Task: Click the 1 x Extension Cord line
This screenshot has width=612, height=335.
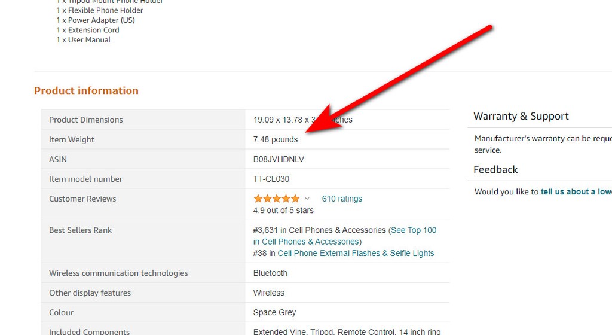Action: point(87,30)
